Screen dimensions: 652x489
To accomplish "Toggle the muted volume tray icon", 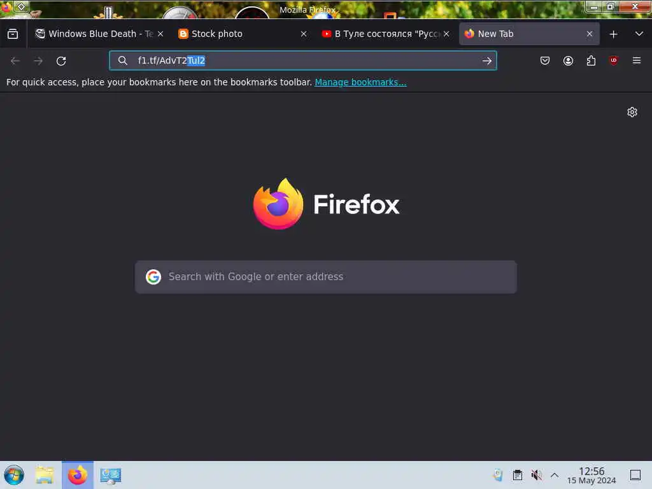I will point(536,475).
